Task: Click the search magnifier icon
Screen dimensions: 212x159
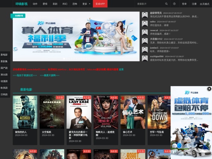Action: 166,4
